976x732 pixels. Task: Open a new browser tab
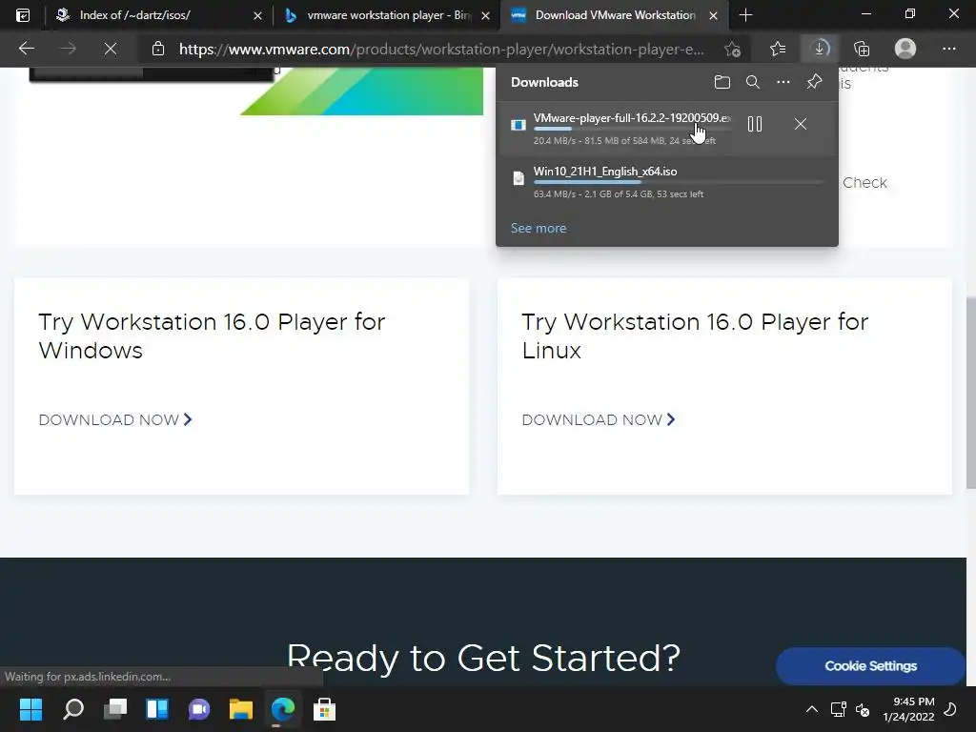(745, 15)
